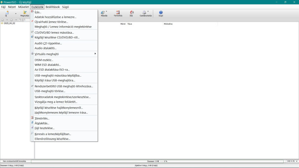Choose Képfájl készítése hajlékonylemezről...
The height and width of the screenshot is (168, 299).
pyautogui.click(x=64, y=108)
